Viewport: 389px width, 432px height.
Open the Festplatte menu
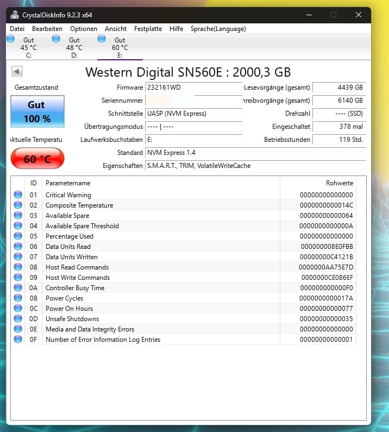(x=148, y=29)
